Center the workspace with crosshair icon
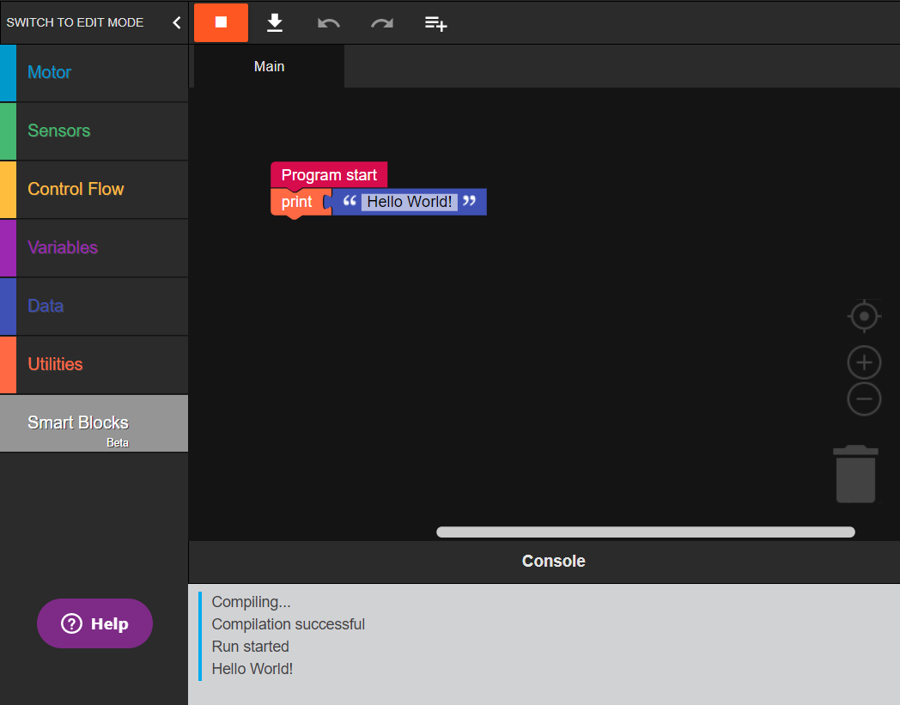The width and height of the screenshot is (900, 705). (864, 316)
